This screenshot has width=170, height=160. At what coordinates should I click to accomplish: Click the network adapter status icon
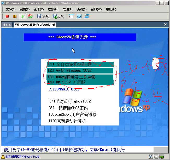[161, 157]
